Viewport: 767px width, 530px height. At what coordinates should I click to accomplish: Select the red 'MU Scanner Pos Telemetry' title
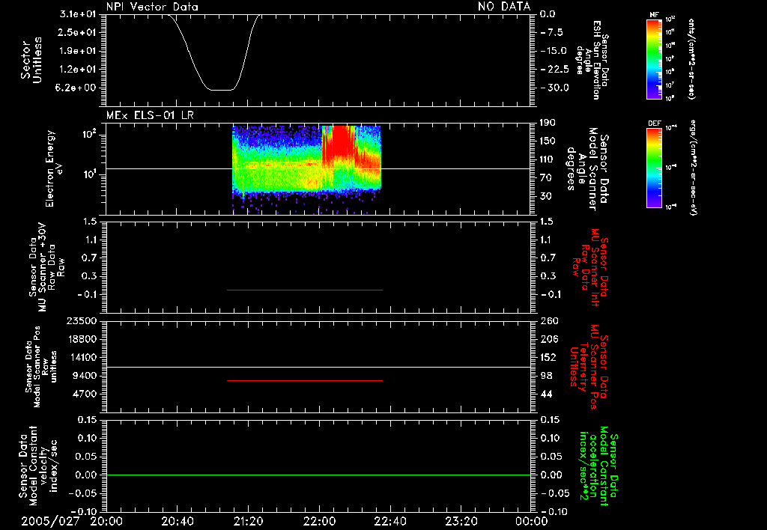(589, 367)
